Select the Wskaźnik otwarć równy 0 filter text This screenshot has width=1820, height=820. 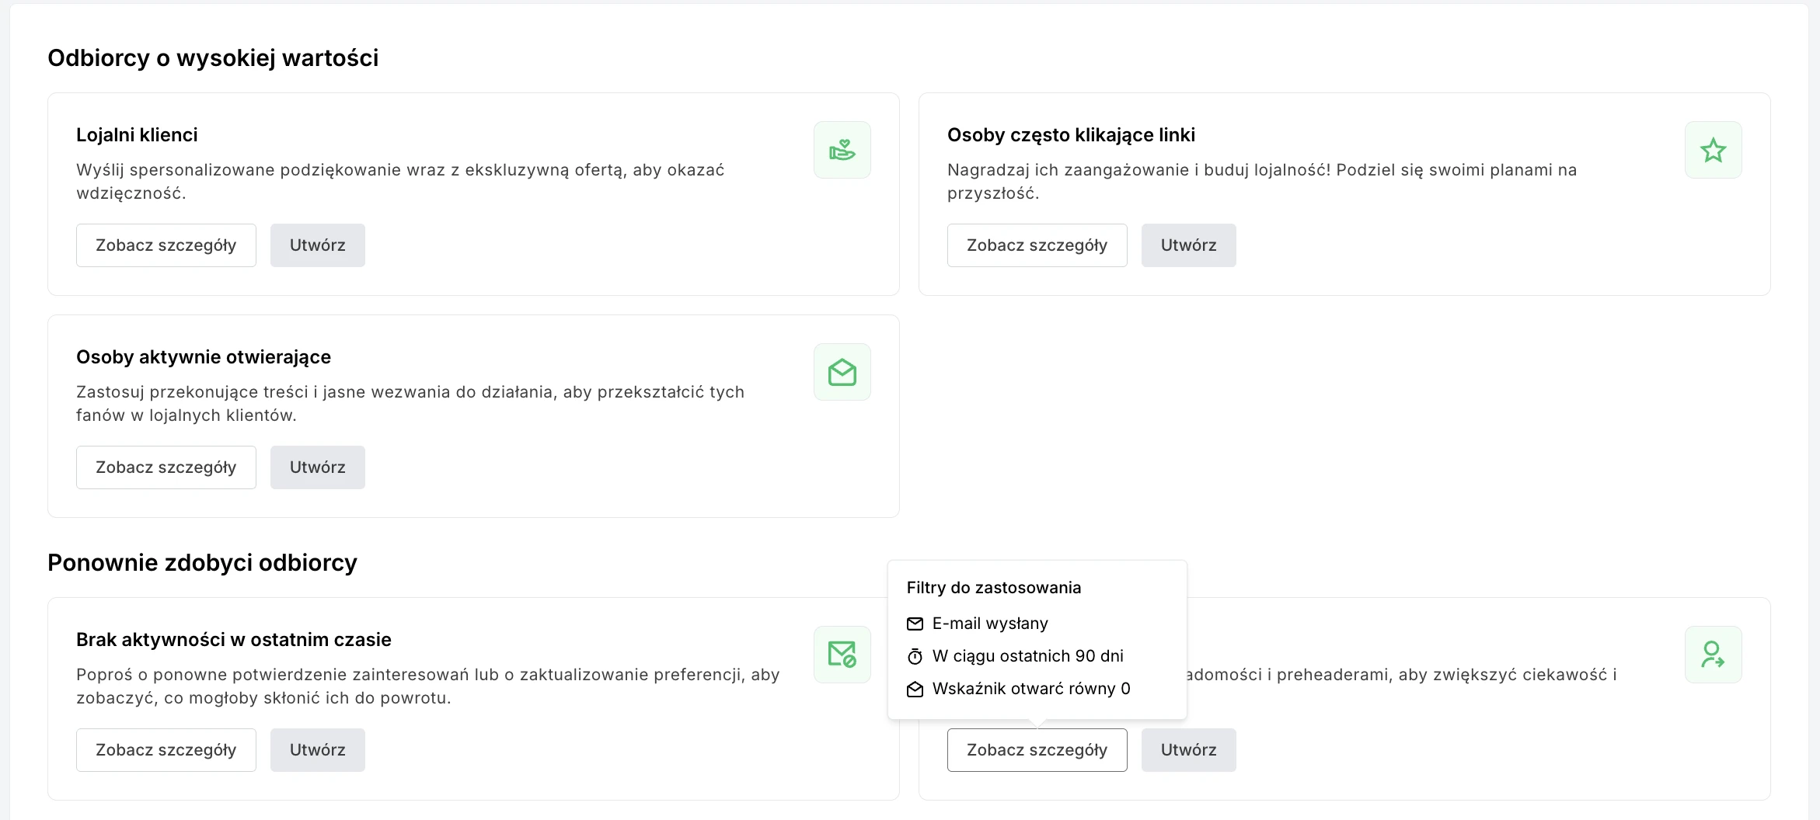pos(1030,689)
